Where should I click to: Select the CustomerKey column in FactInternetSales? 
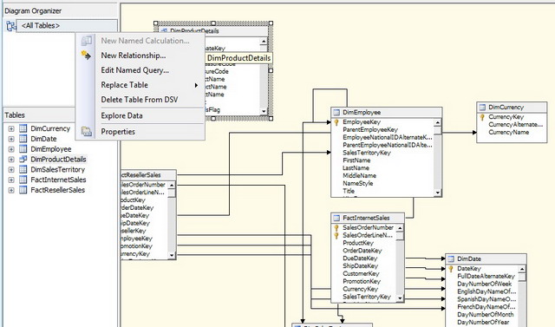[x=361, y=273]
